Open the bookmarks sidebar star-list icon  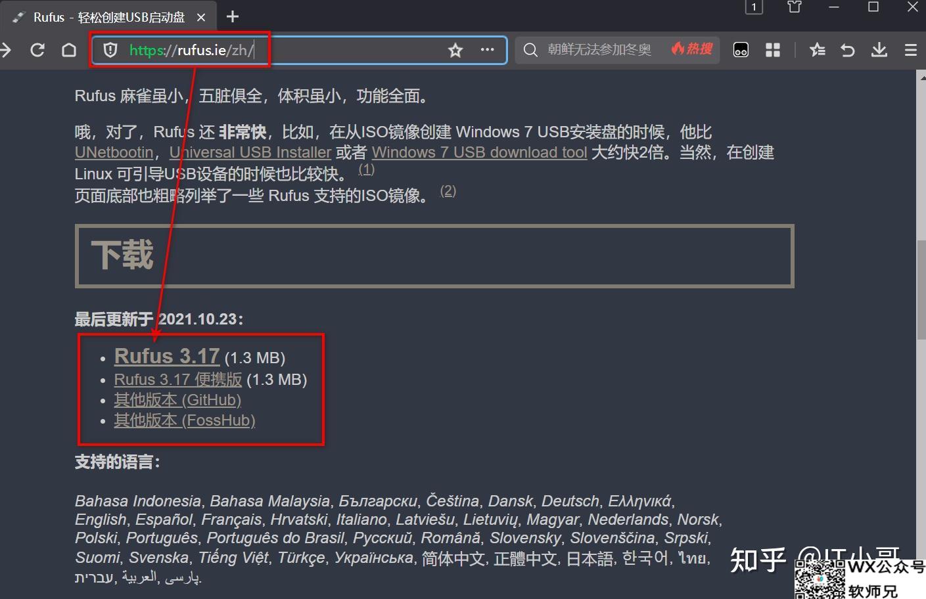click(x=817, y=49)
